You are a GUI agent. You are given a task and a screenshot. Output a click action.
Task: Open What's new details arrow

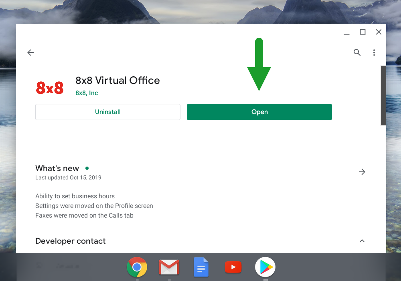click(362, 172)
